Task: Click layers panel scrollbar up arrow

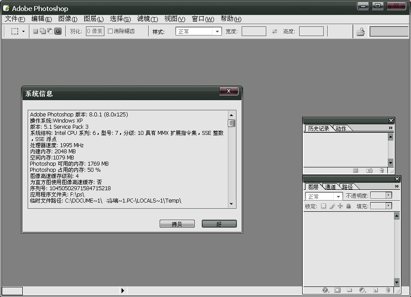Action: click(x=397, y=216)
